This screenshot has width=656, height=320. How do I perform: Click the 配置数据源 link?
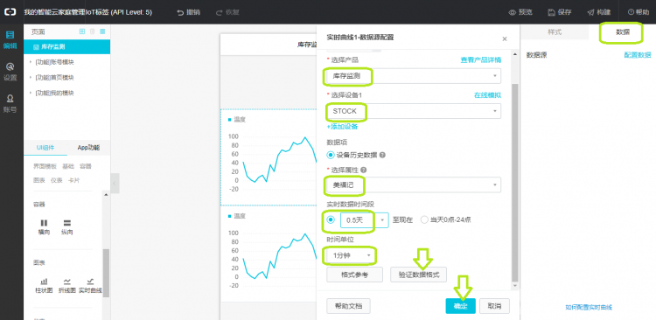pyautogui.click(x=638, y=55)
